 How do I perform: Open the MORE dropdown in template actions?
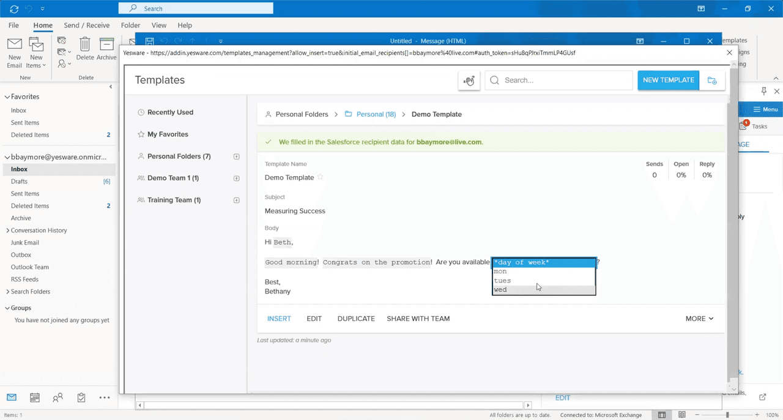coord(699,319)
